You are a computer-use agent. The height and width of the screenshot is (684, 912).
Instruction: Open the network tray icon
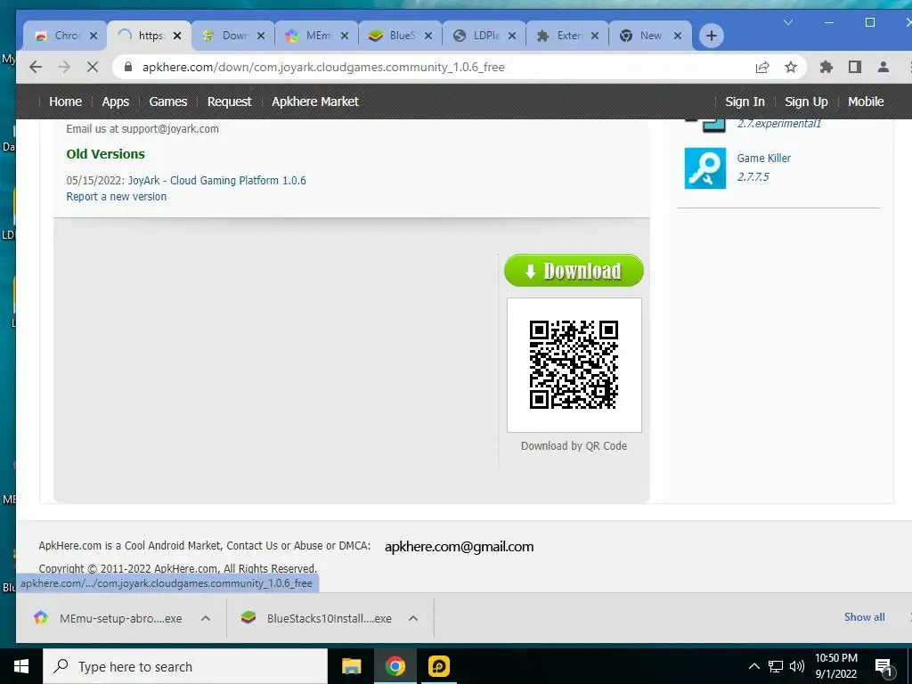click(776, 666)
